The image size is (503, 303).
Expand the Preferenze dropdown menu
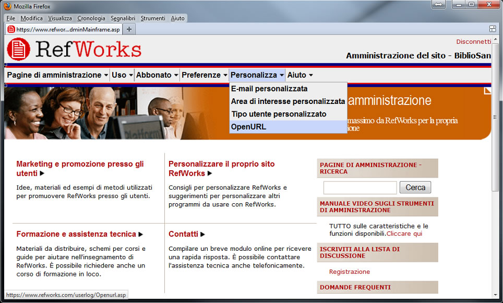click(205, 75)
